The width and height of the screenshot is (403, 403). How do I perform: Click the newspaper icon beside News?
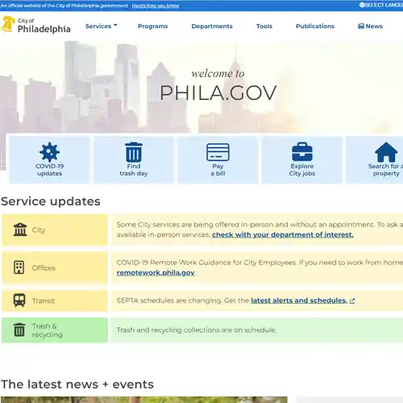click(x=361, y=26)
